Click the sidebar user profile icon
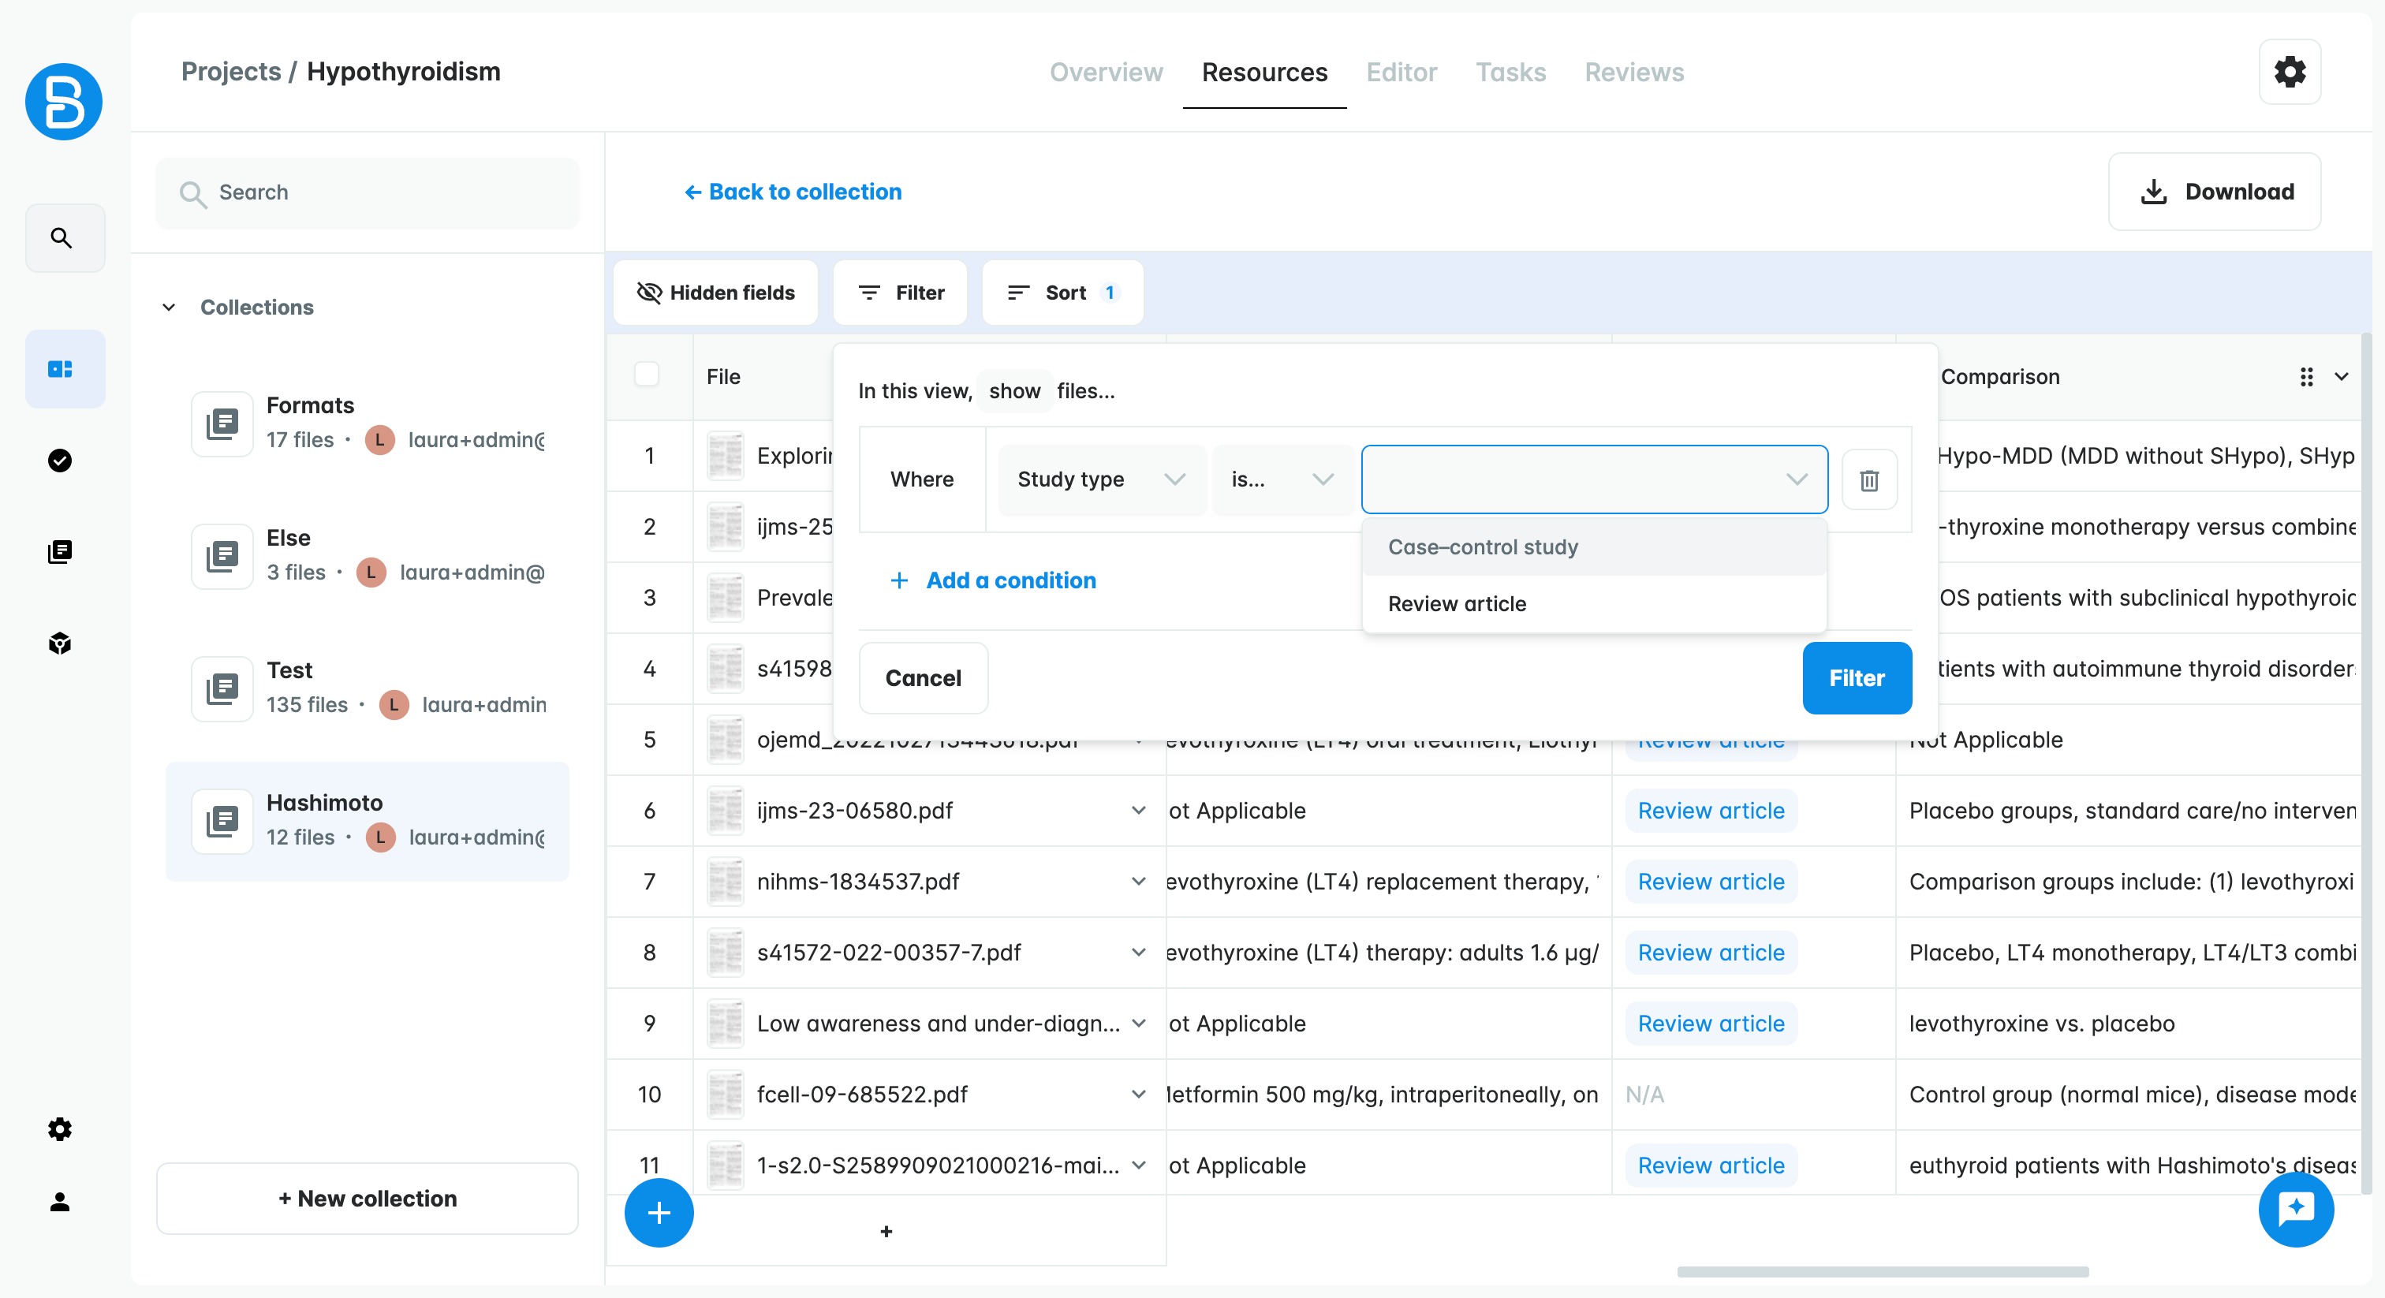The height and width of the screenshot is (1298, 2385). pyautogui.click(x=60, y=1201)
